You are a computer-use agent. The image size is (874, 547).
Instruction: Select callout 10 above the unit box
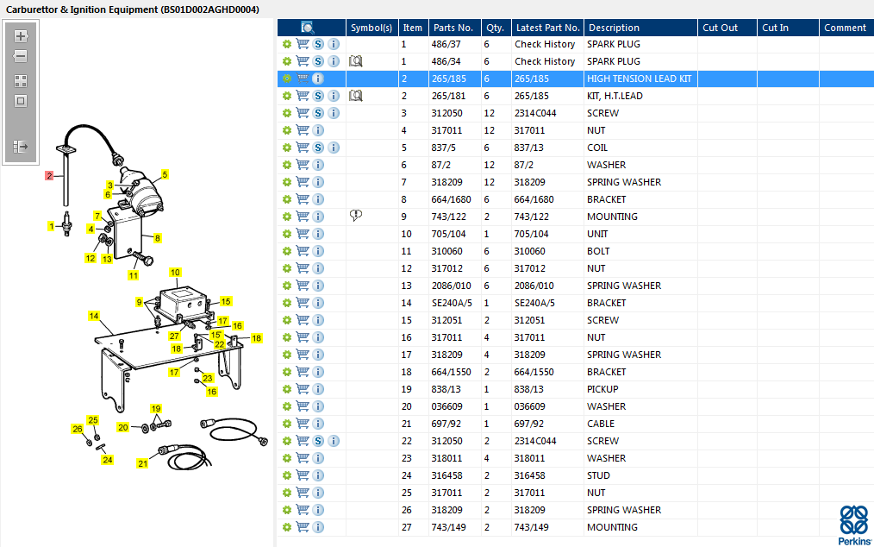tap(176, 273)
